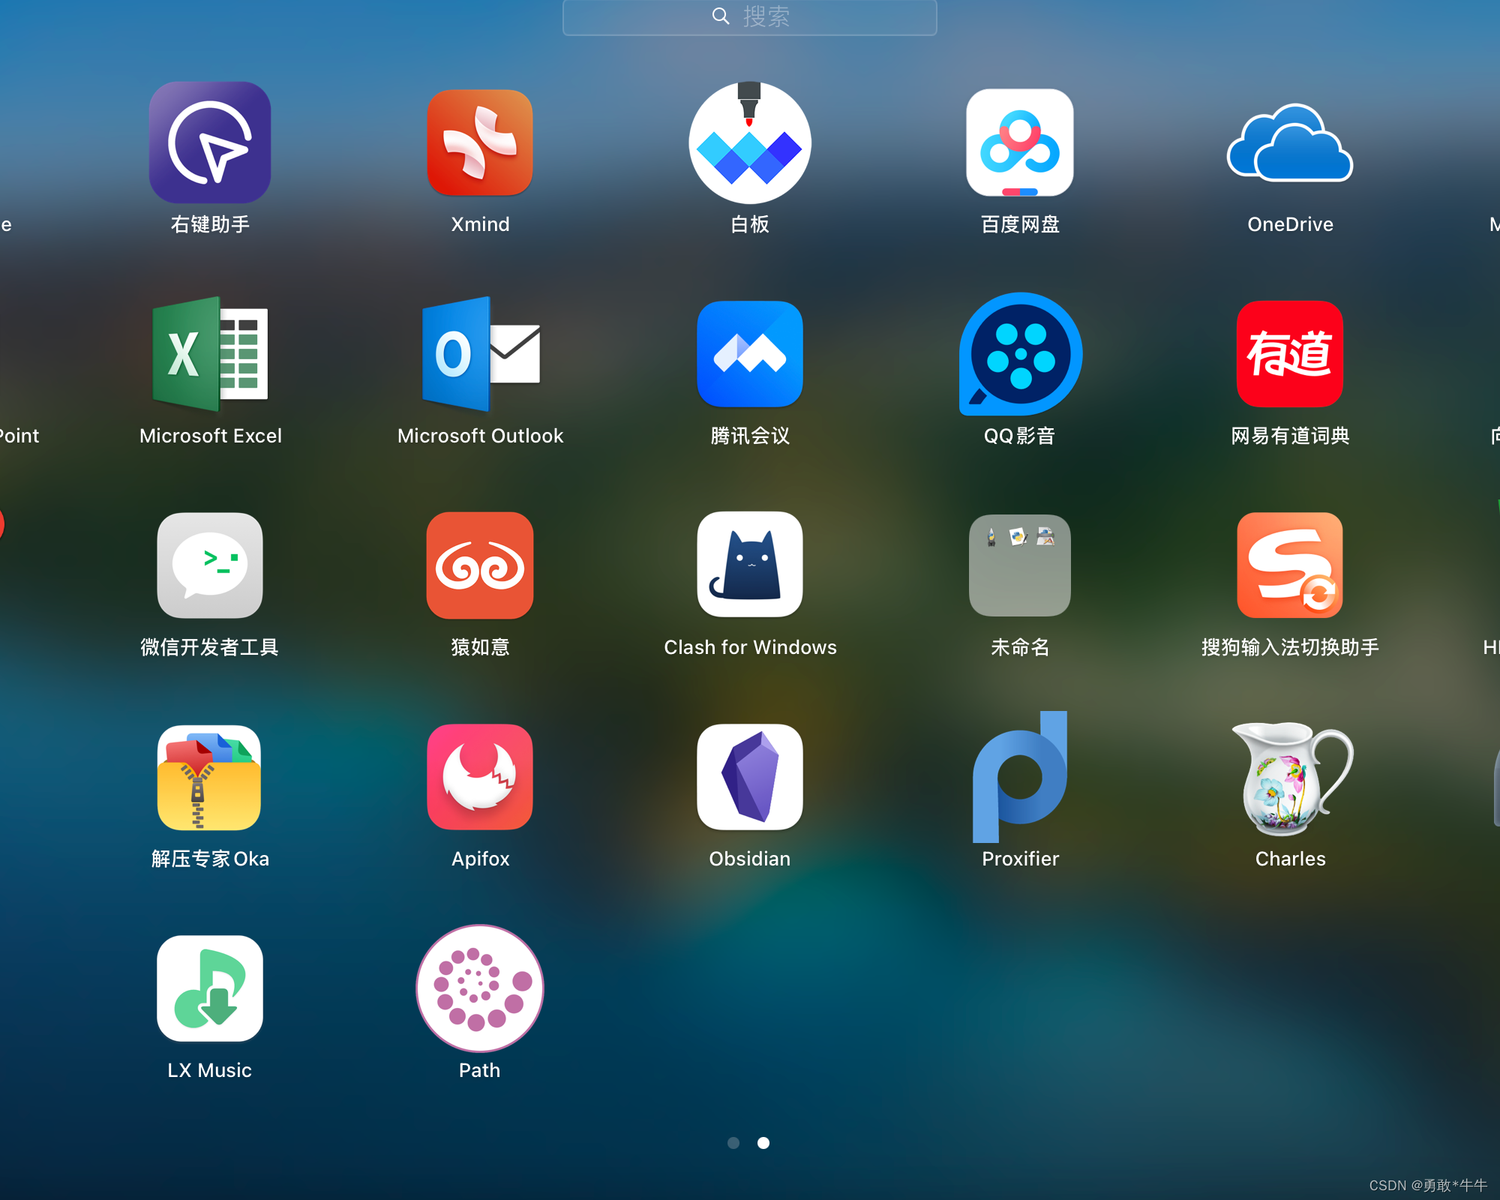
Task: Open QQ影音 player
Action: [x=1020, y=354]
